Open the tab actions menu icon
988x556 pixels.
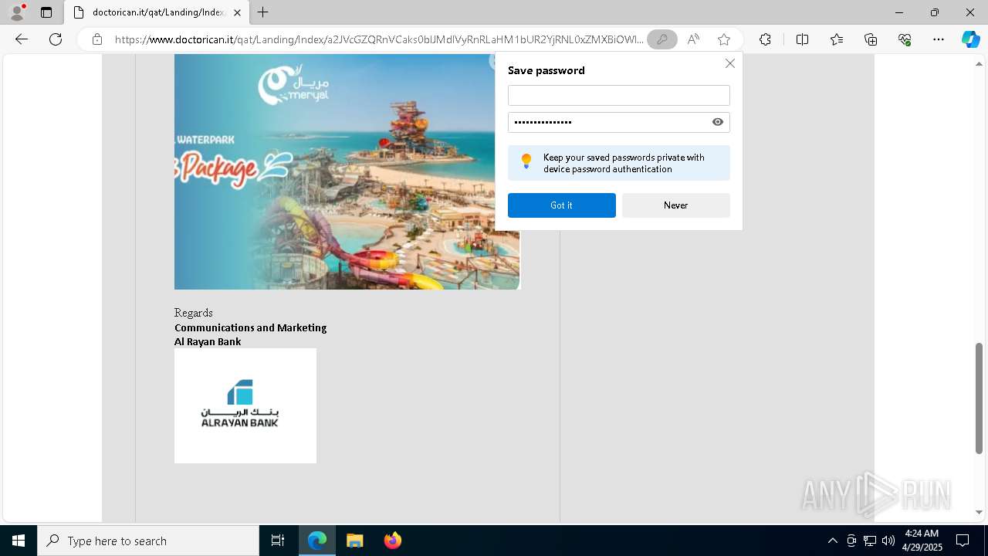click(46, 12)
